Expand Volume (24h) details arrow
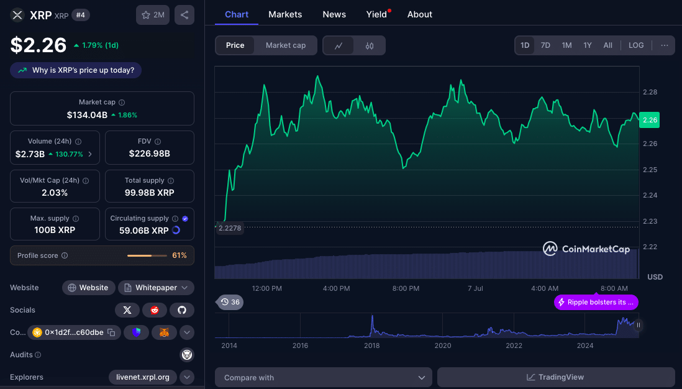The width and height of the screenshot is (682, 389). 90,154
